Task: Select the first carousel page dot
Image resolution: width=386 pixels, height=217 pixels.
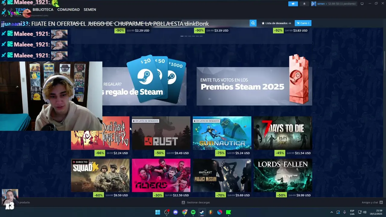Action: (x=182, y=36)
